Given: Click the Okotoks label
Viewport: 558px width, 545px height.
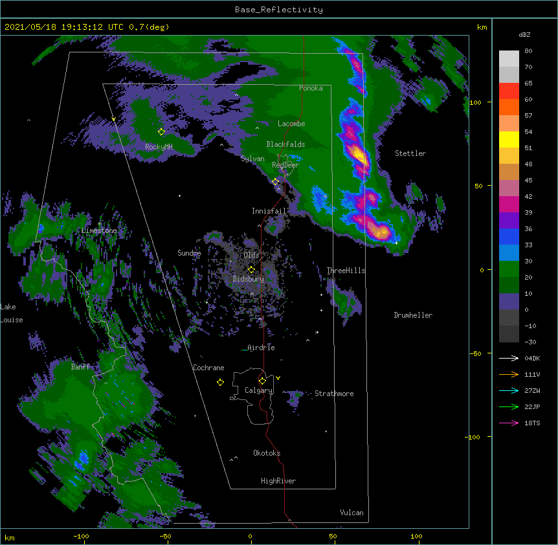Looking at the screenshot, I should tap(267, 453).
